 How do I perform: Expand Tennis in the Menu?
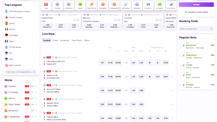coord(36,98)
